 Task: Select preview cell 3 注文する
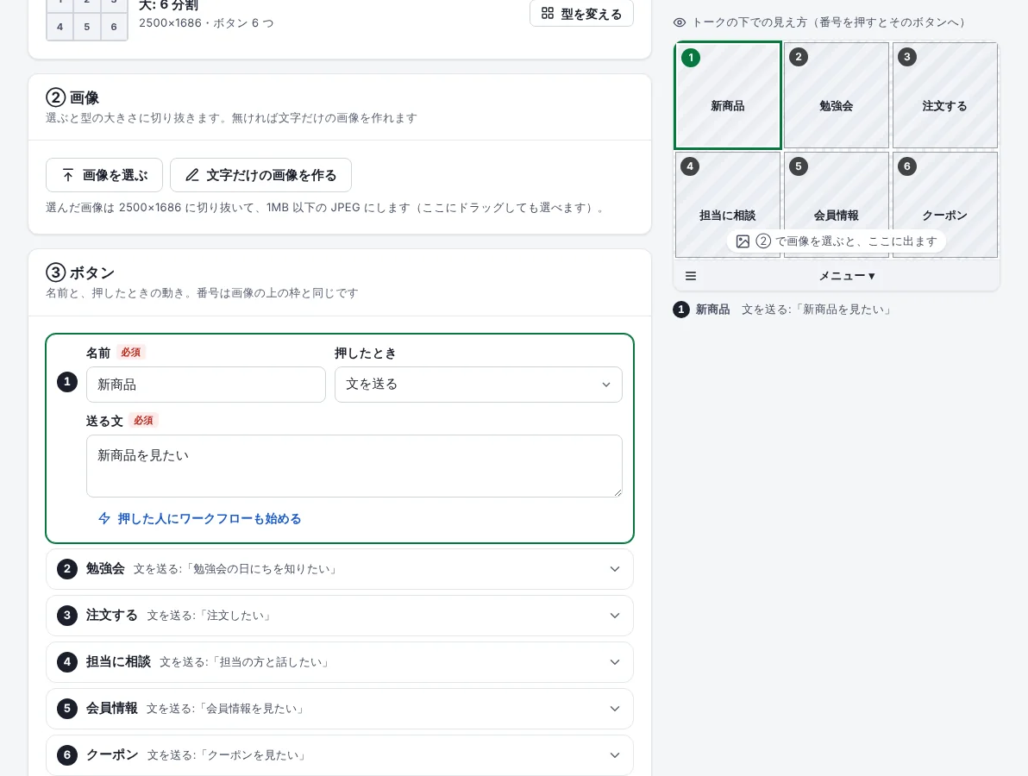[x=944, y=96]
